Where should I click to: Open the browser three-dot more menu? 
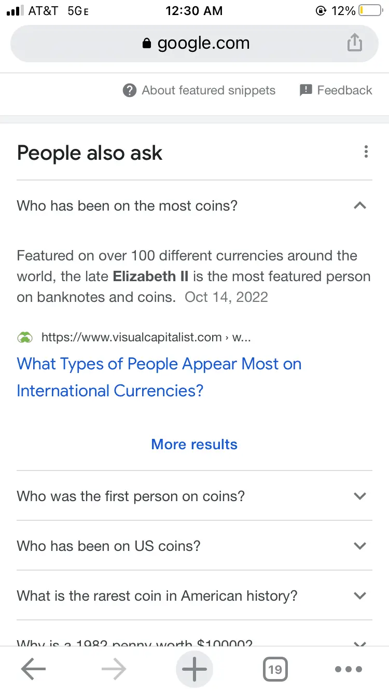coord(349,669)
